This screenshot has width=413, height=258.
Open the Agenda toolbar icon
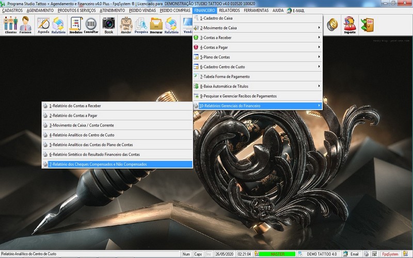(43, 25)
